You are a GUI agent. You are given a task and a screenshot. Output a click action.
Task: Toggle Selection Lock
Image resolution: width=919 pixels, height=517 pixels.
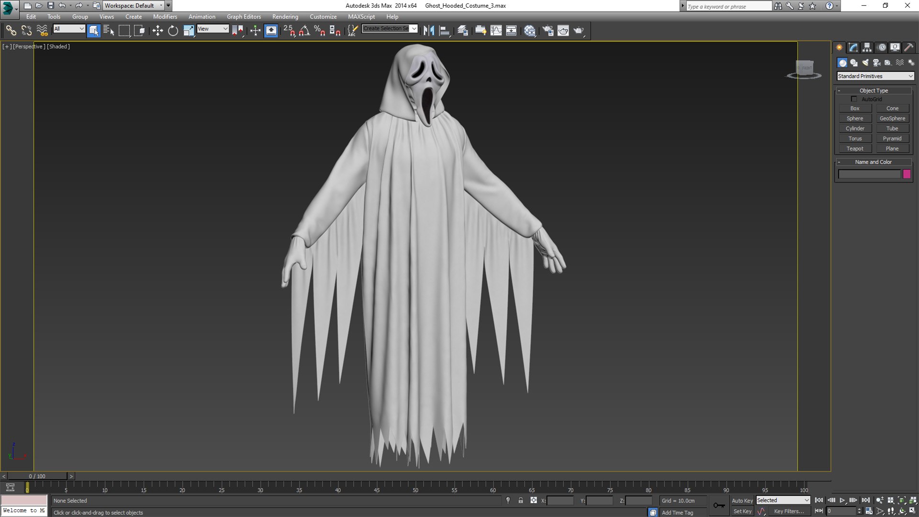click(x=521, y=500)
